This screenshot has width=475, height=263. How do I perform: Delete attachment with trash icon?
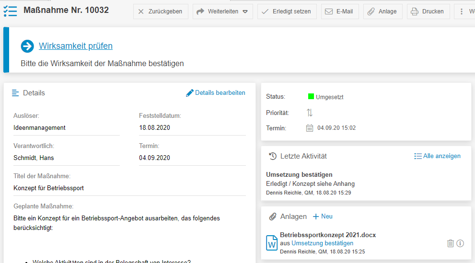451,243
